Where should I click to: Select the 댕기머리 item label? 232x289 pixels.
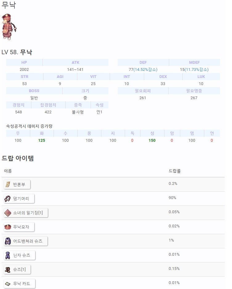21,198
